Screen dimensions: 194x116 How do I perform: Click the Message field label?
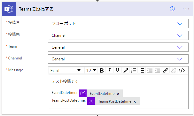16,70
